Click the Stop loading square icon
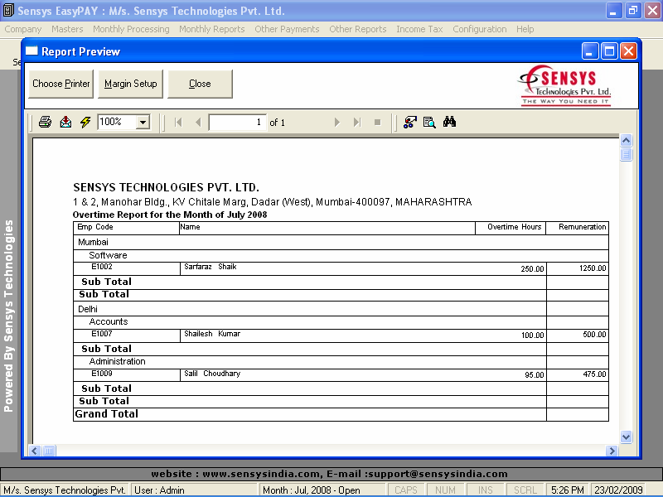Screen dimensions: 663x497 pos(378,123)
